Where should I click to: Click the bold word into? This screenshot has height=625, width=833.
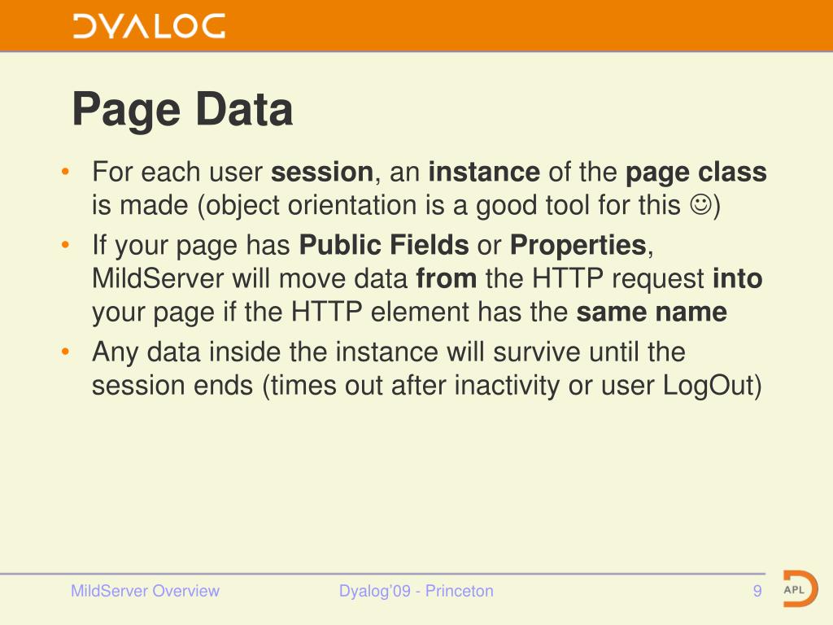tap(738, 278)
